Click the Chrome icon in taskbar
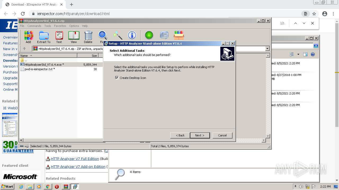Image resolution: width=339 pixels, height=190 pixels. pyautogui.click(x=48, y=187)
